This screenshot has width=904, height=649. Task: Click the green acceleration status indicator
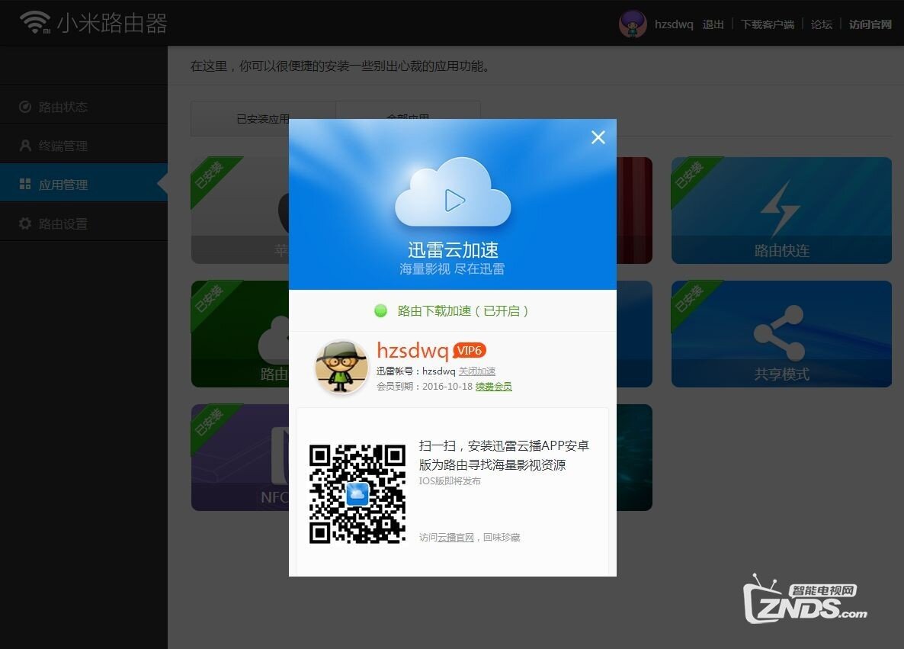[381, 311]
